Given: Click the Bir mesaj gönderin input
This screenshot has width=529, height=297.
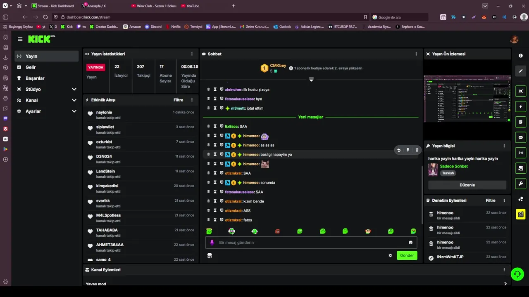Looking at the screenshot, I should (311, 243).
